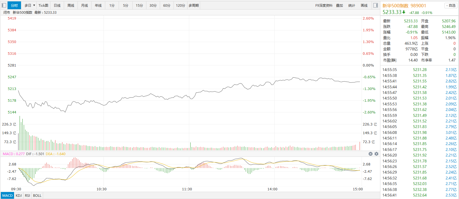459x199 pixels.
Task: Toggle the left sidebar panel icon
Action: point(4,5)
